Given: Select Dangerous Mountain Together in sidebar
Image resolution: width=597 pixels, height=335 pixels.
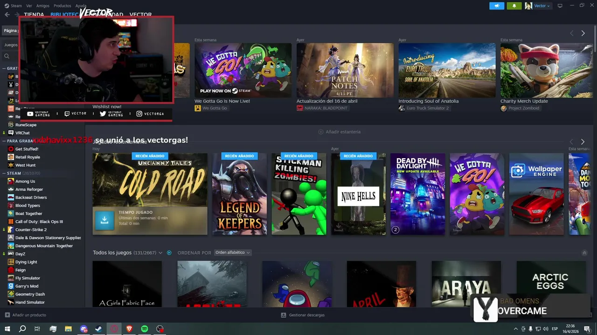Looking at the screenshot, I should coord(44,246).
